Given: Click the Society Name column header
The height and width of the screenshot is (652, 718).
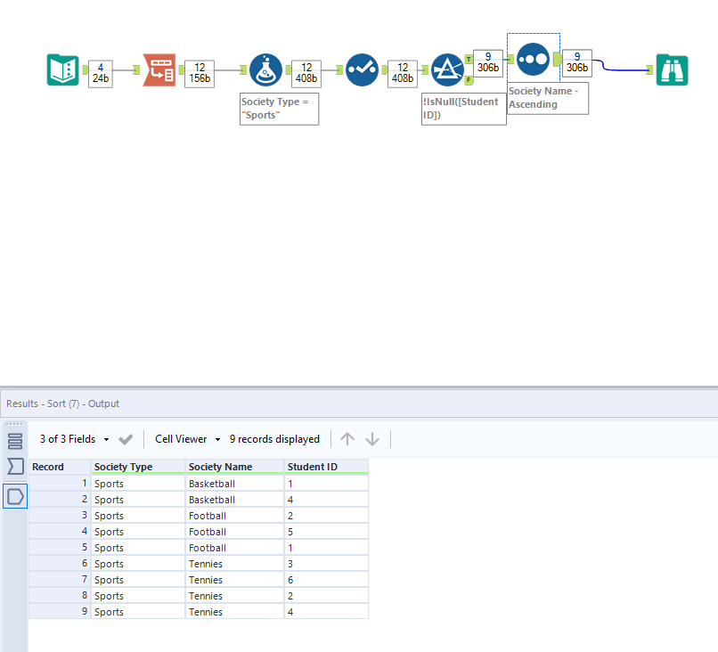Looking at the screenshot, I should [x=234, y=467].
